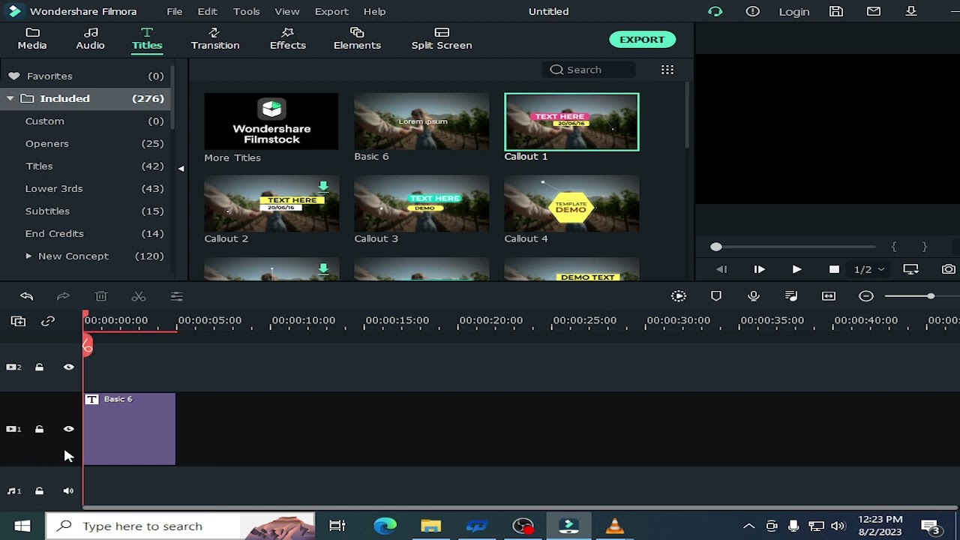Click the render preview icon
Image resolution: width=960 pixels, height=540 pixels.
(679, 296)
